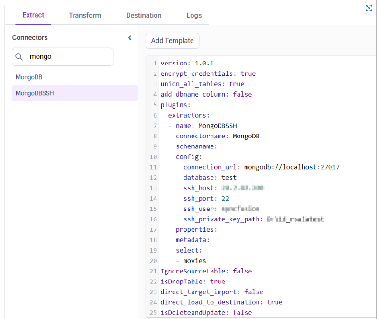Click the connection_url mongodb://localhost:27017 line
Viewport: 377px width, 319px height.
261,167
